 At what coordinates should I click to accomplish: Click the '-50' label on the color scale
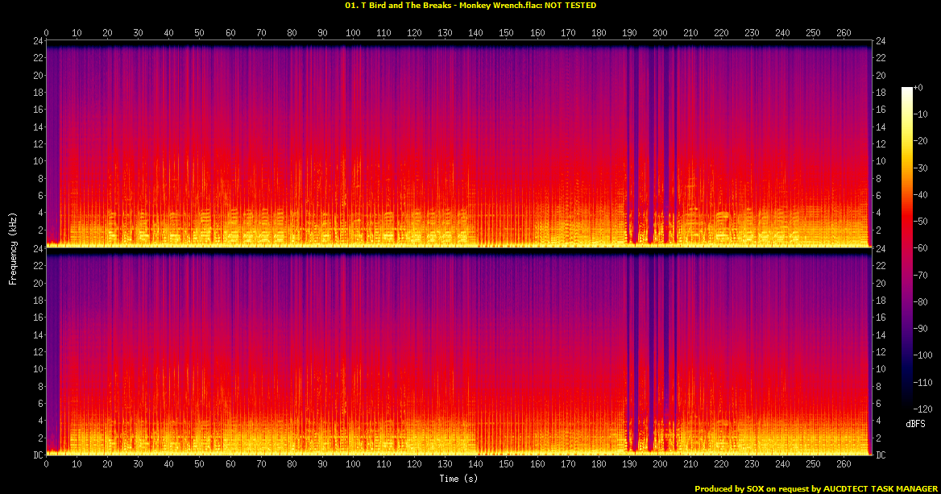[x=921, y=222]
